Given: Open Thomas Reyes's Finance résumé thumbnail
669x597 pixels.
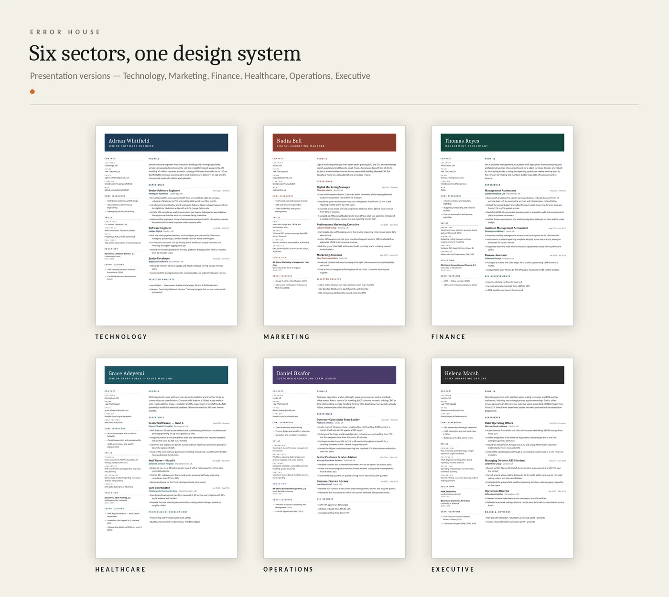Looking at the screenshot, I should 502,226.
